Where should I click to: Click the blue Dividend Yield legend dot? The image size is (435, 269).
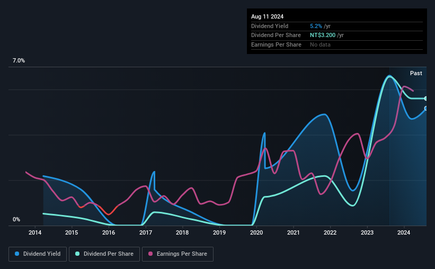(17, 254)
